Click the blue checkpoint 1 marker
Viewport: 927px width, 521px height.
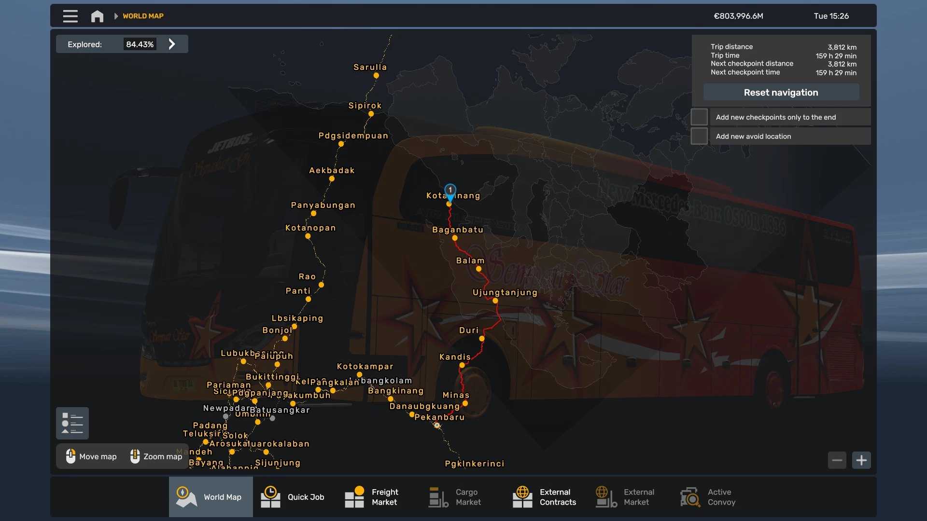450,191
